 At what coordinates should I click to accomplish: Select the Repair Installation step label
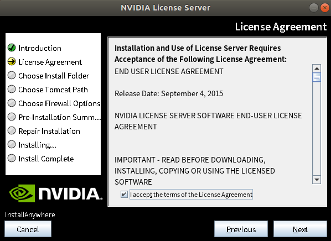click(x=49, y=131)
